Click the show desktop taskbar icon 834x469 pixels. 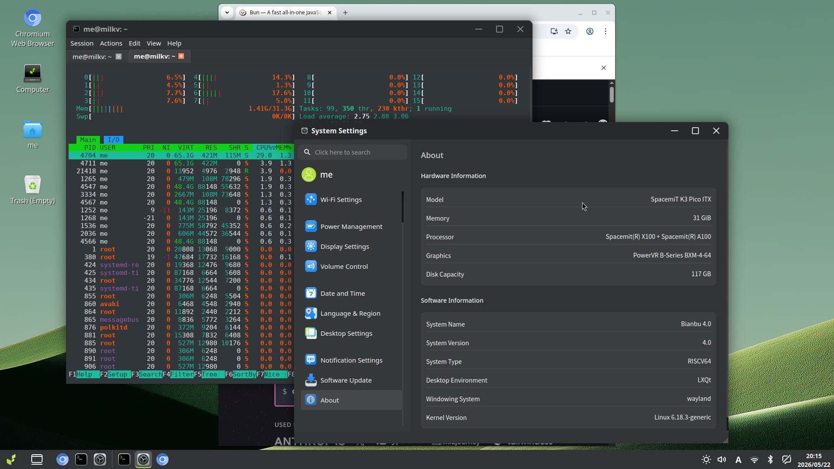(37, 459)
